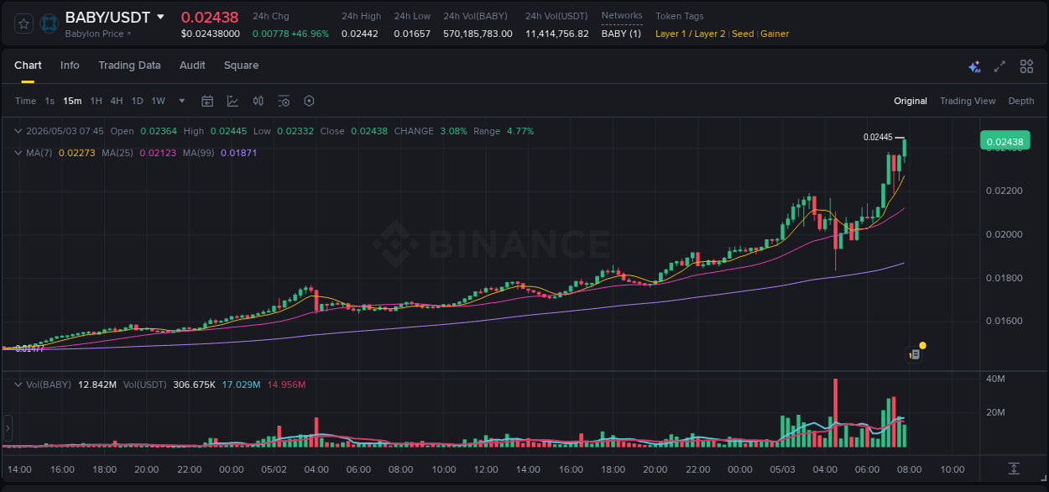Screen dimensions: 1049x492
Task: Open the layout grid widgets icon
Action: tap(1026, 66)
